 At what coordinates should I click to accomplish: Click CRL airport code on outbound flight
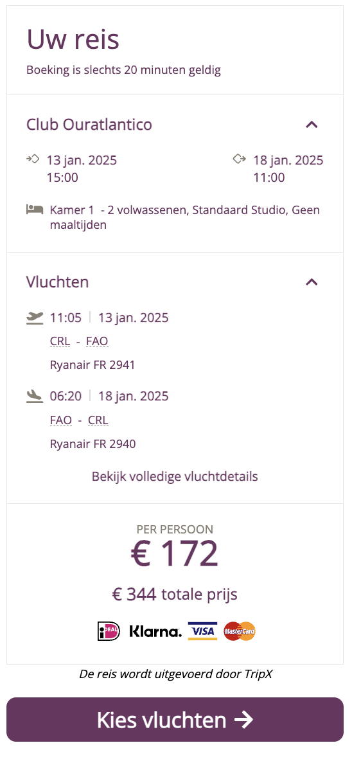click(x=60, y=342)
